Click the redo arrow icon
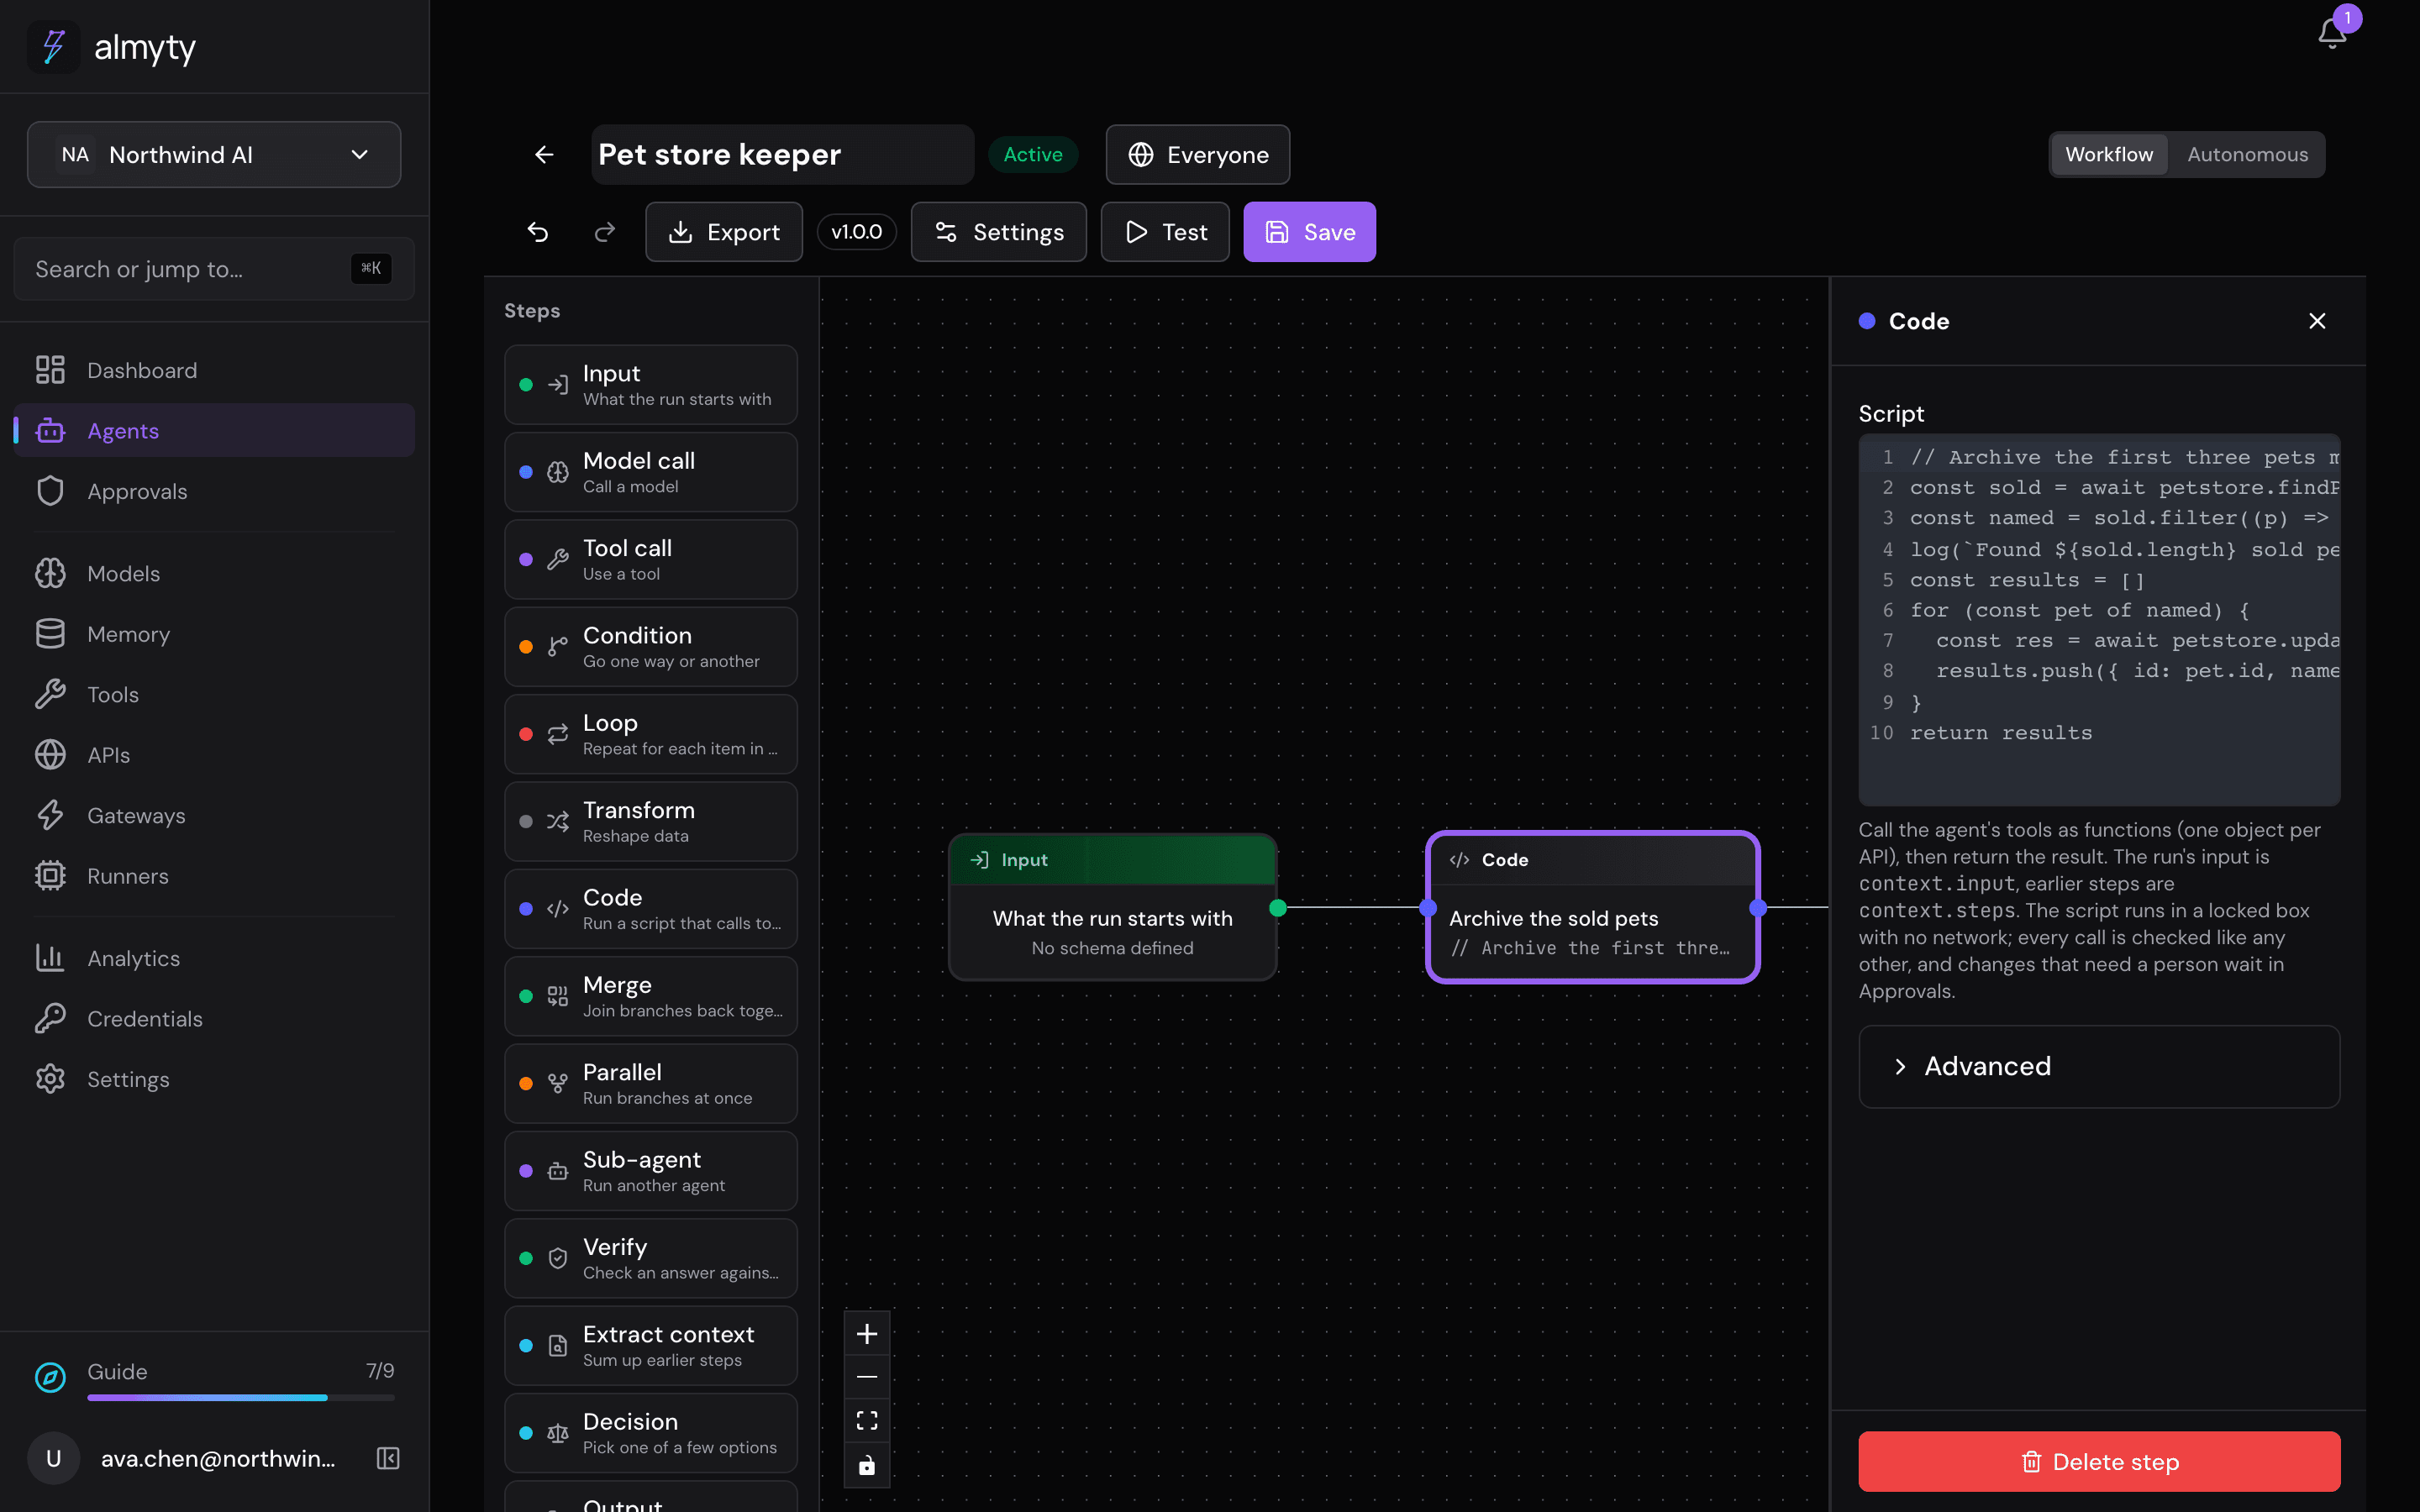 coord(604,232)
